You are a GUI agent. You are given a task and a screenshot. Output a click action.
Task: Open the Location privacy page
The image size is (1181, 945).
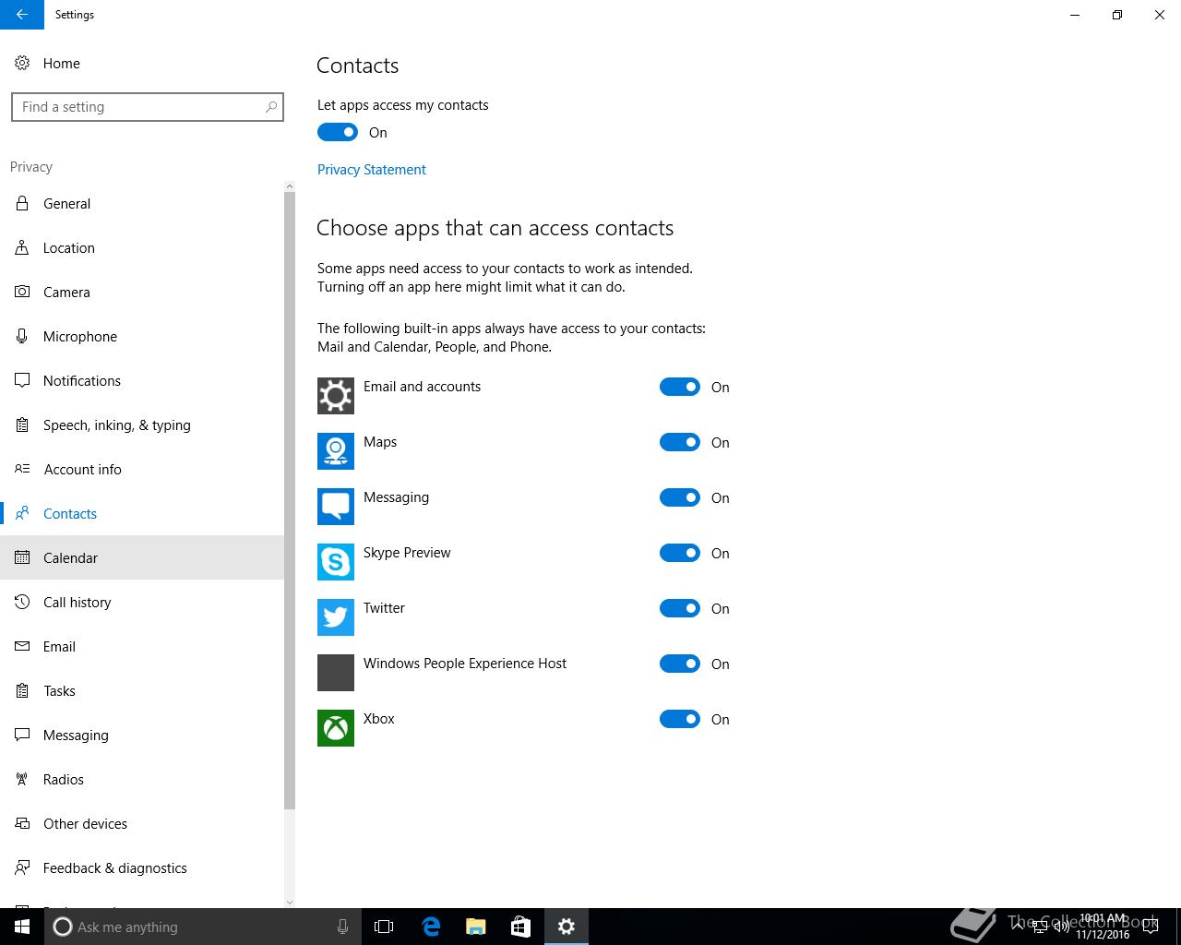click(x=142, y=248)
